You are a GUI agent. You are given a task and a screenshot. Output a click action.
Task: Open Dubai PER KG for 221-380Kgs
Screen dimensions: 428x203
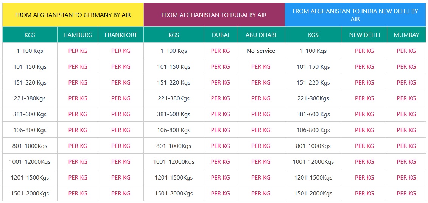[x=220, y=98]
